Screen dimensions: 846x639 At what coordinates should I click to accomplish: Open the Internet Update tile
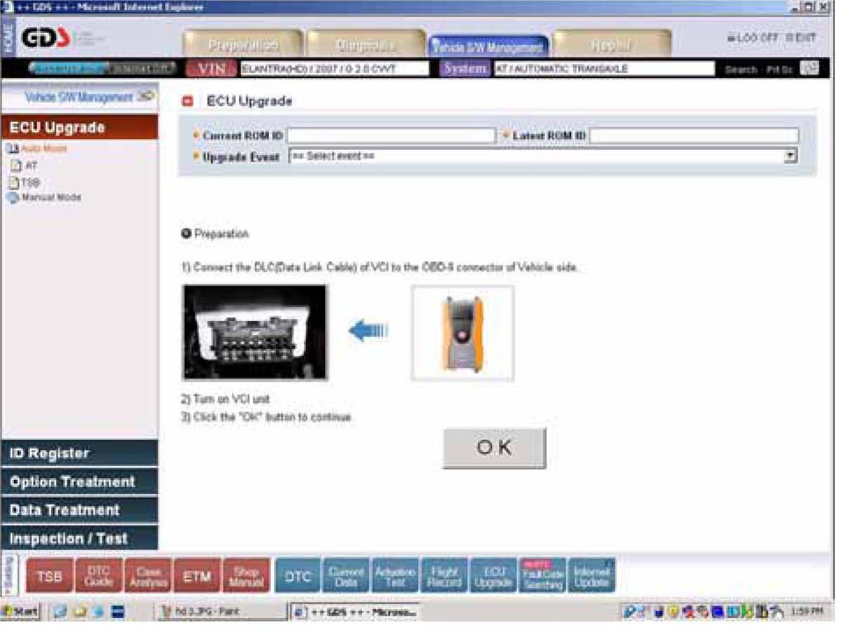(x=592, y=576)
